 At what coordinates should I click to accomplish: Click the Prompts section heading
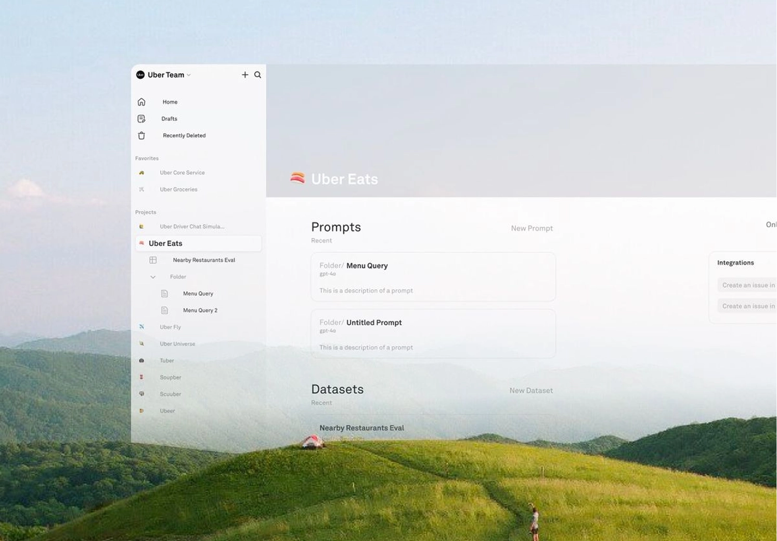336,227
